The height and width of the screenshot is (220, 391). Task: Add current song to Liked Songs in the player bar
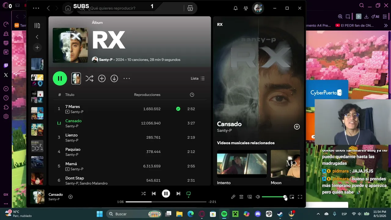[70, 197]
